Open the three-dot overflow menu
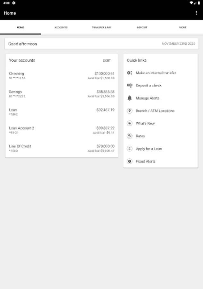 coord(196,13)
